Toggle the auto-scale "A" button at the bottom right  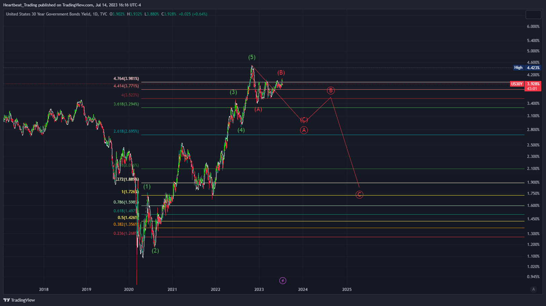click(534, 289)
